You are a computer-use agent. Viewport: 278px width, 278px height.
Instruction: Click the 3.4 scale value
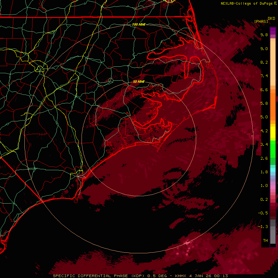(264, 145)
